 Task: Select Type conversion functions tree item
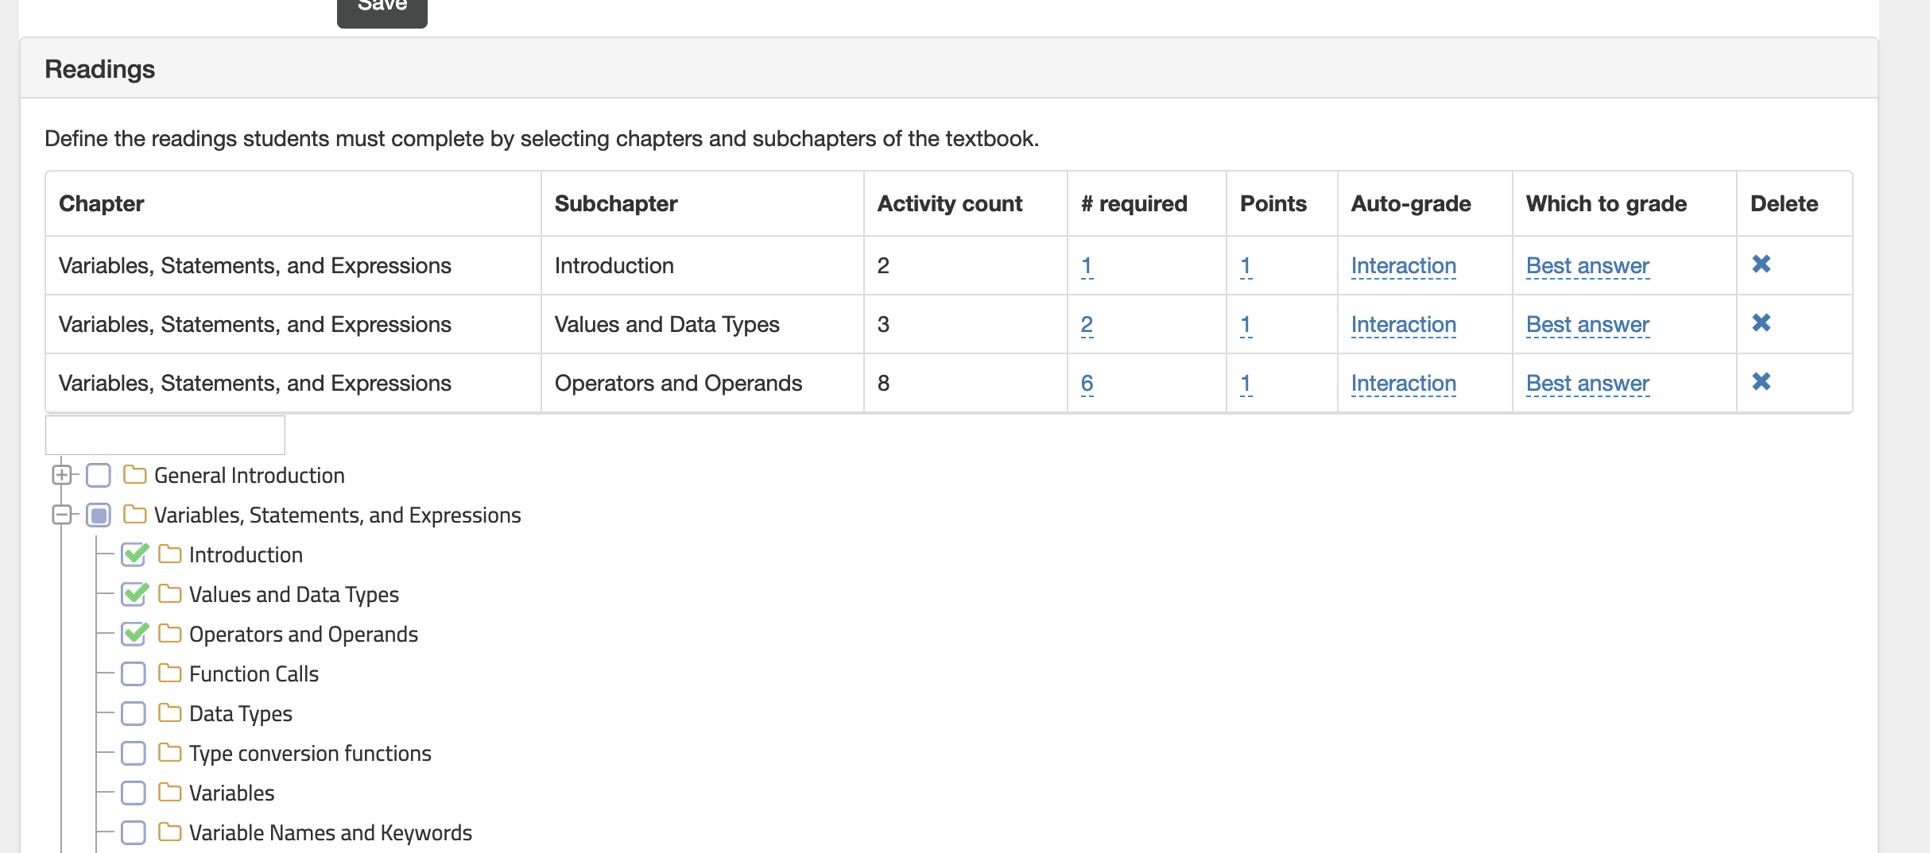[310, 754]
